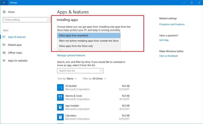Screen dimensions: 203x124
Task: Open the Sort by Name dropdown
Action: [67, 79]
